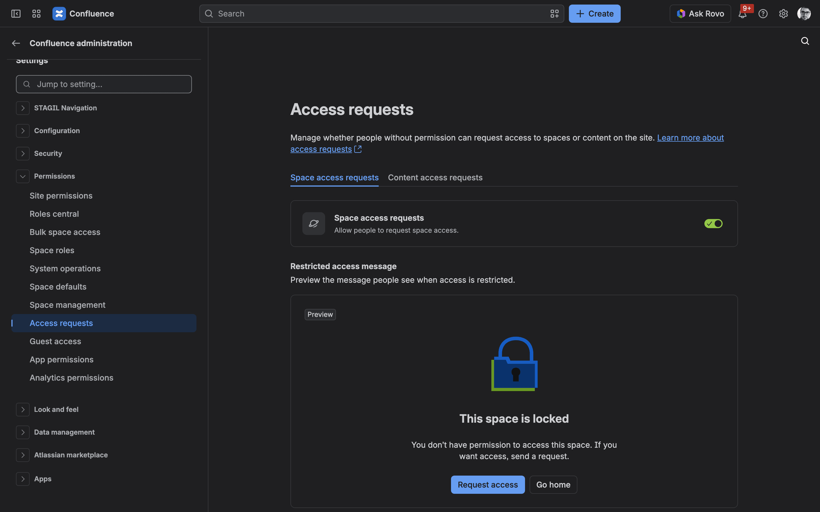The height and width of the screenshot is (512, 820).
Task: Expand the Look and feel section
Action: coord(23,409)
